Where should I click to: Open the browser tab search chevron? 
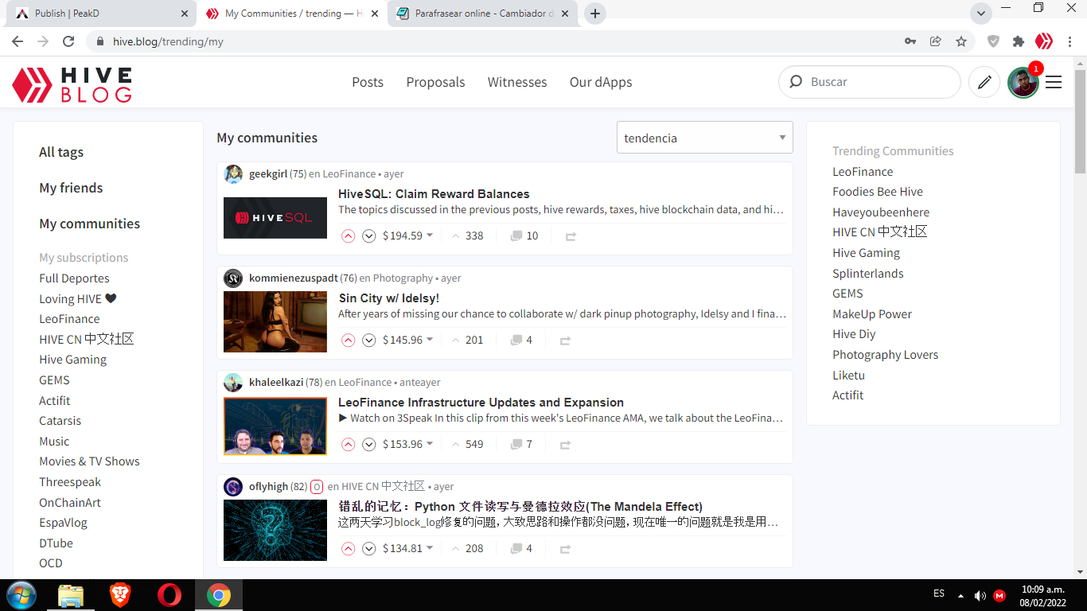[980, 14]
